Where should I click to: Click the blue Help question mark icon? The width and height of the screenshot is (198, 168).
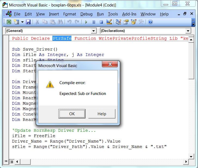pos(150,22)
